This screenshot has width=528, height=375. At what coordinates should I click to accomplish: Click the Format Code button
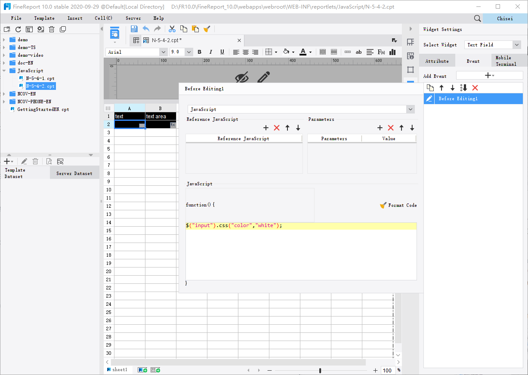pyautogui.click(x=398, y=205)
